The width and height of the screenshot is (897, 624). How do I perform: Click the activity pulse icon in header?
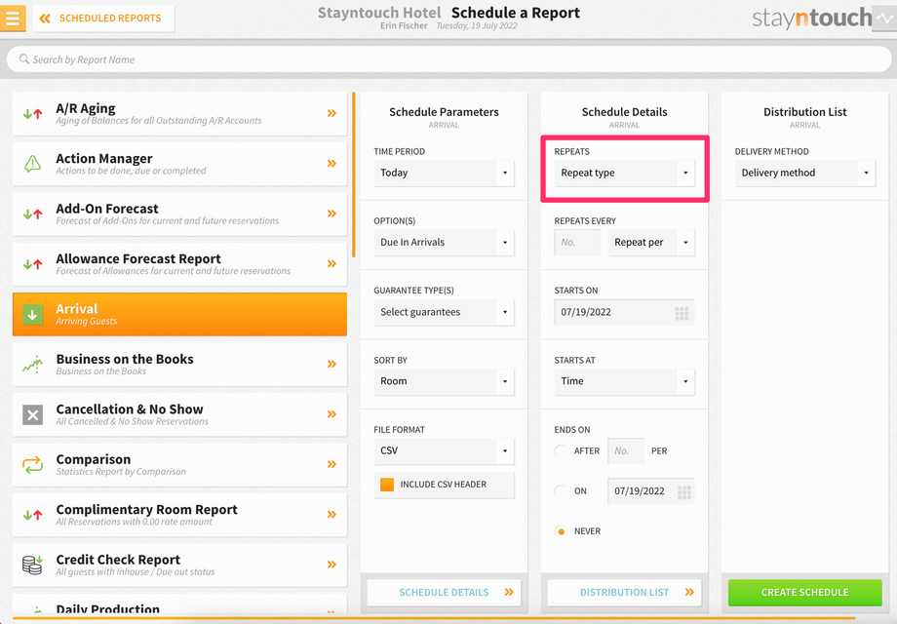[x=884, y=19]
